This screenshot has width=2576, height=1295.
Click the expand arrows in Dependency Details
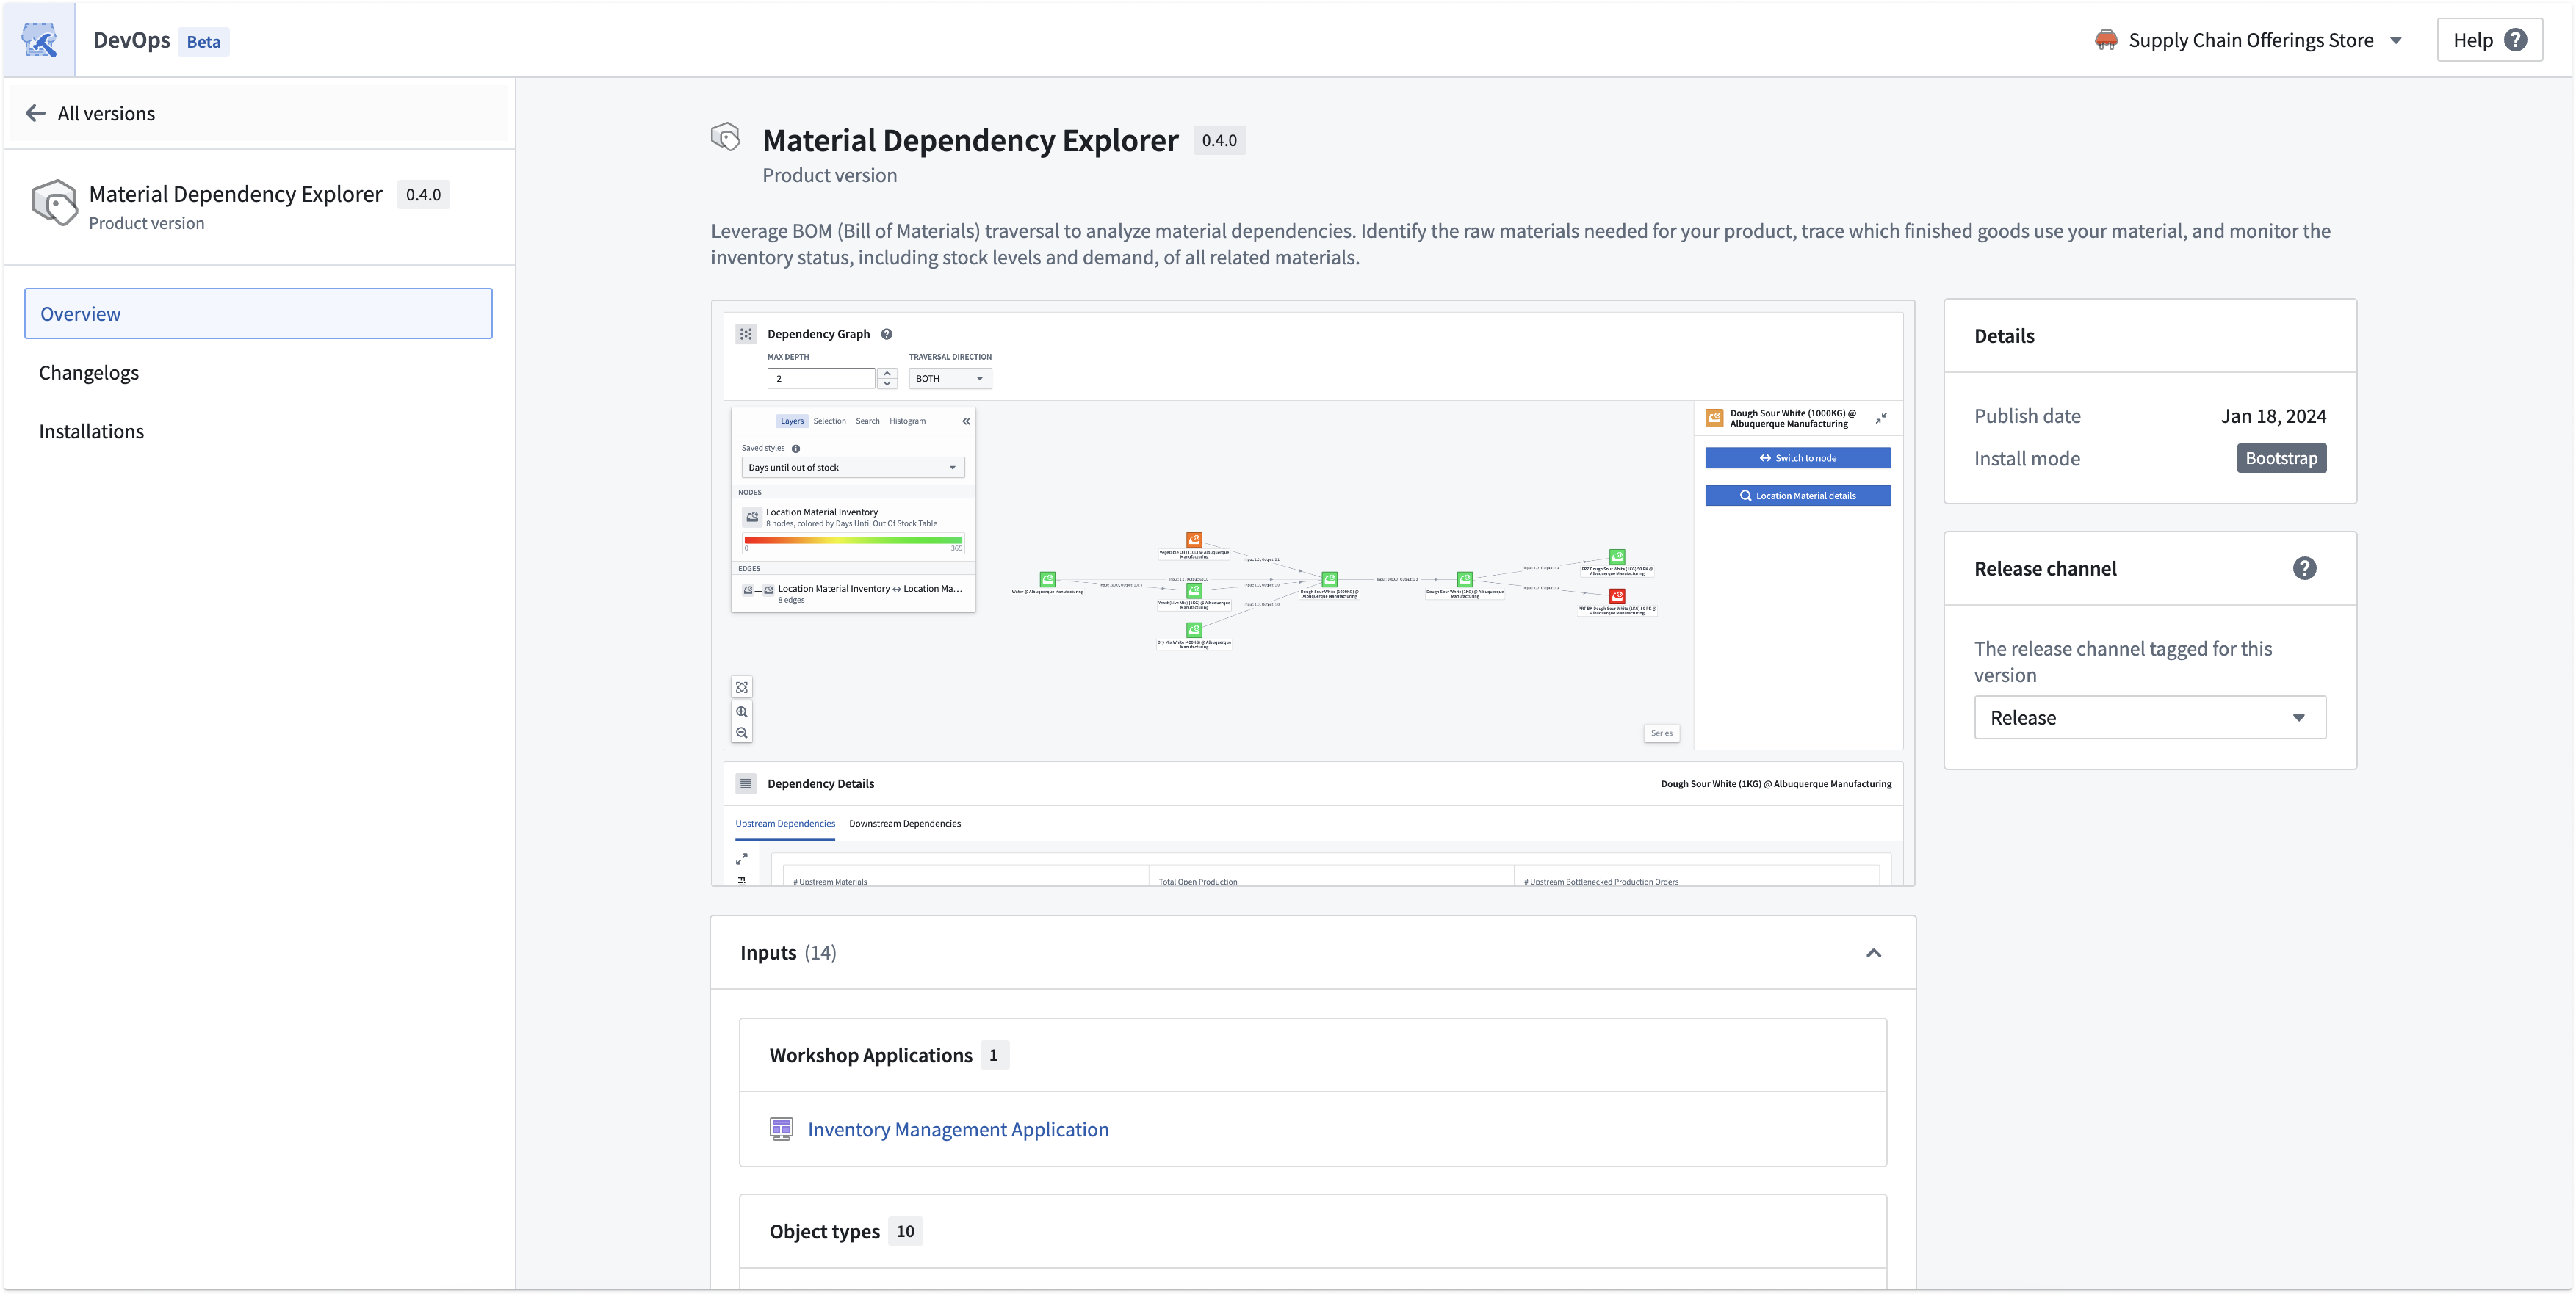click(x=742, y=858)
